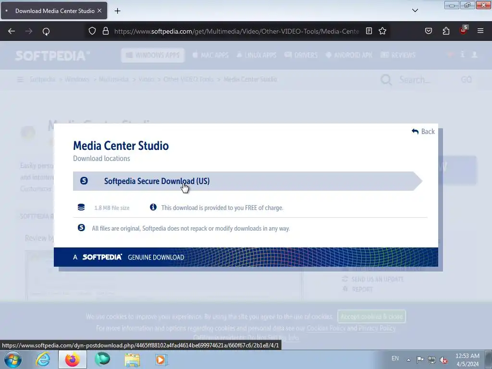Go back with the browser back arrow
Screen dimensions: 492x369
[x=12, y=31]
